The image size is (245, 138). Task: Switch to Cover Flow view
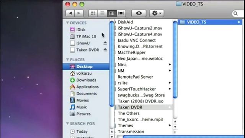[x=121, y=13]
